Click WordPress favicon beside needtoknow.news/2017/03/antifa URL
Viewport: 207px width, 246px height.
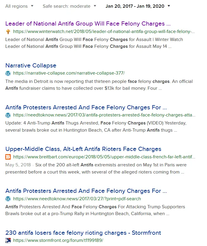coord(8,115)
